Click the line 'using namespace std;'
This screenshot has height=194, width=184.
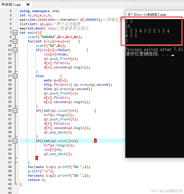40,11
